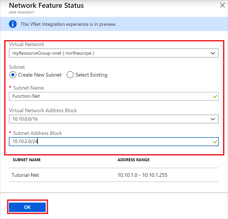Click the green checkmark beside Subnet Name
The height and width of the screenshot is (219, 228).
[x=215, y=96]
